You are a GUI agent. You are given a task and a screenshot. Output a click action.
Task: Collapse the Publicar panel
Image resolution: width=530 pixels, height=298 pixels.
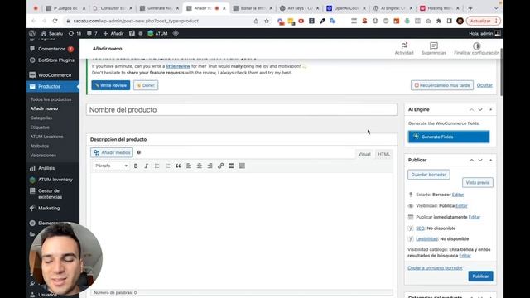490,160
